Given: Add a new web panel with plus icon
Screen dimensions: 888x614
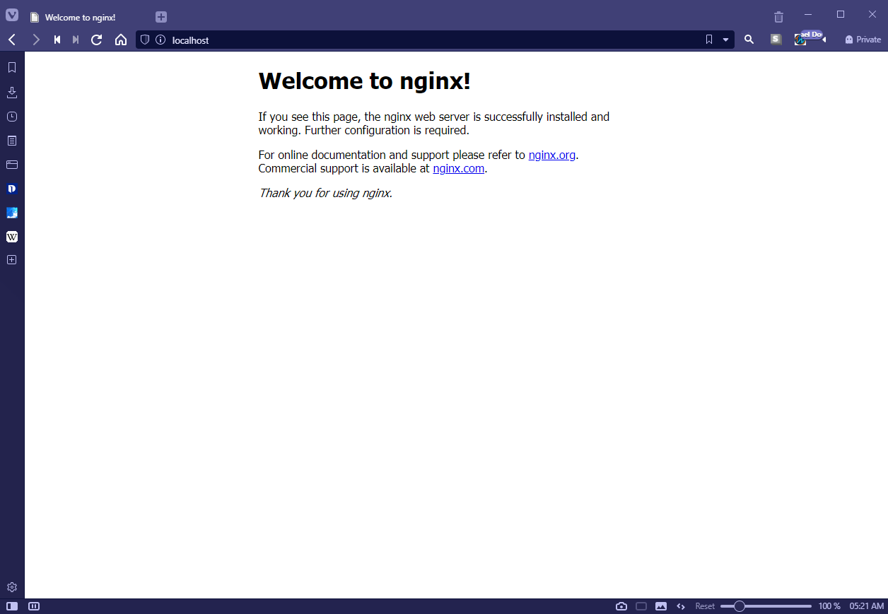Looking at the screenshot, I should point(12,260).
